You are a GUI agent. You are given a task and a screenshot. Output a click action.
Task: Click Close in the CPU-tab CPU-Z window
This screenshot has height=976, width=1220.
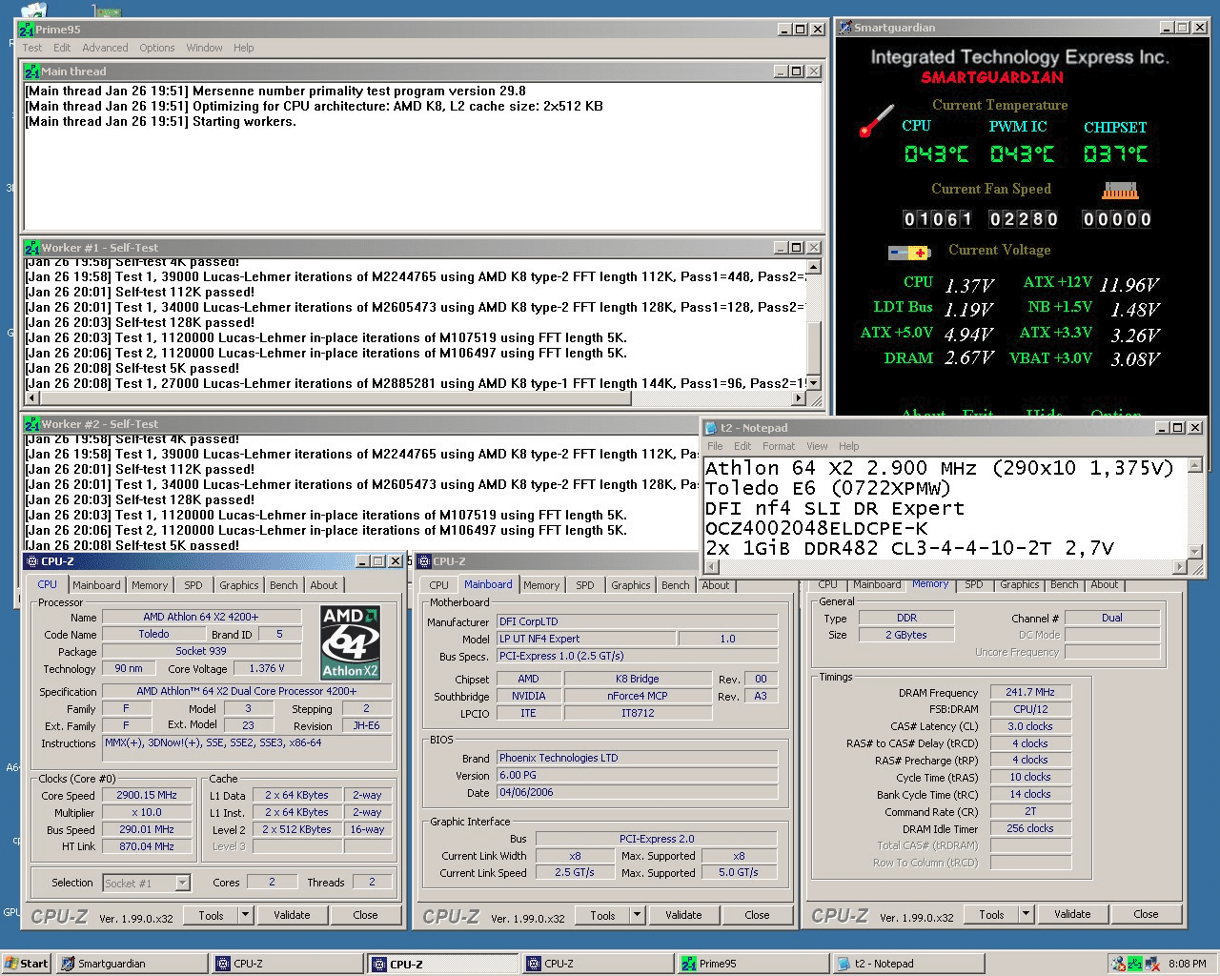365,915
